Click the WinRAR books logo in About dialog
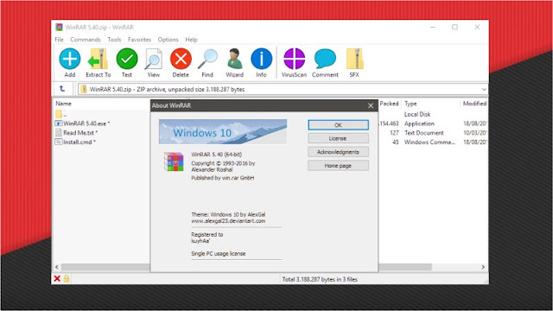Viewport: 553px width, 311px height. pyautogui.click(x=174, y=162)
